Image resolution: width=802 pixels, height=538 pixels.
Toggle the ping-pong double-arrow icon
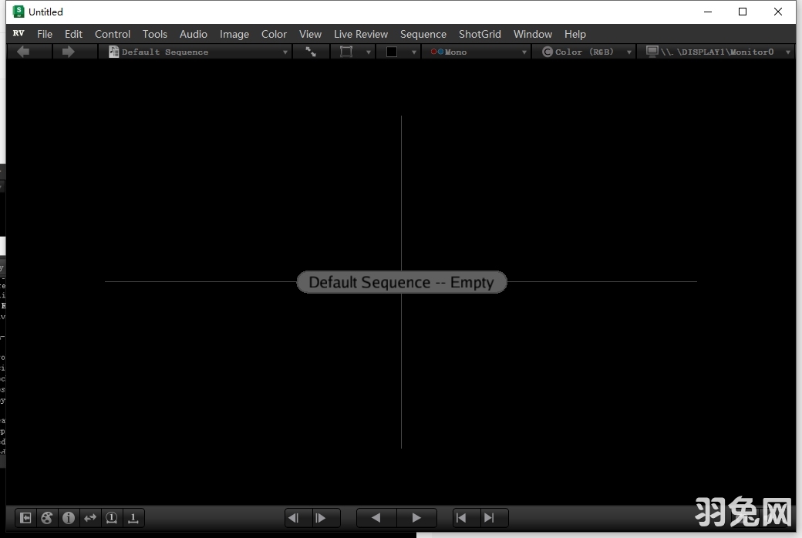(x=90, y=518)
